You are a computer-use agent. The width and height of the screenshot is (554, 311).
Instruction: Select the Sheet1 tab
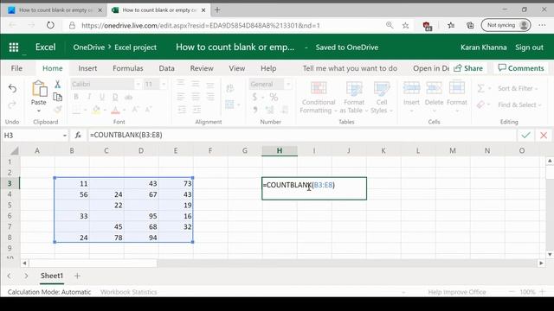pyautogui.click(x=52, y=276)
